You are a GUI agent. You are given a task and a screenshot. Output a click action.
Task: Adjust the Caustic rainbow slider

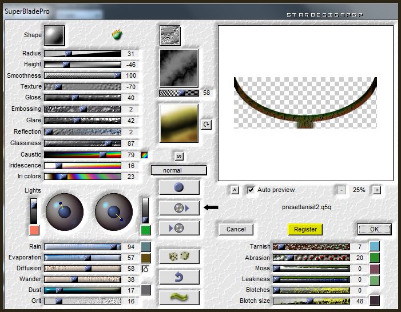tap(82, 155)
